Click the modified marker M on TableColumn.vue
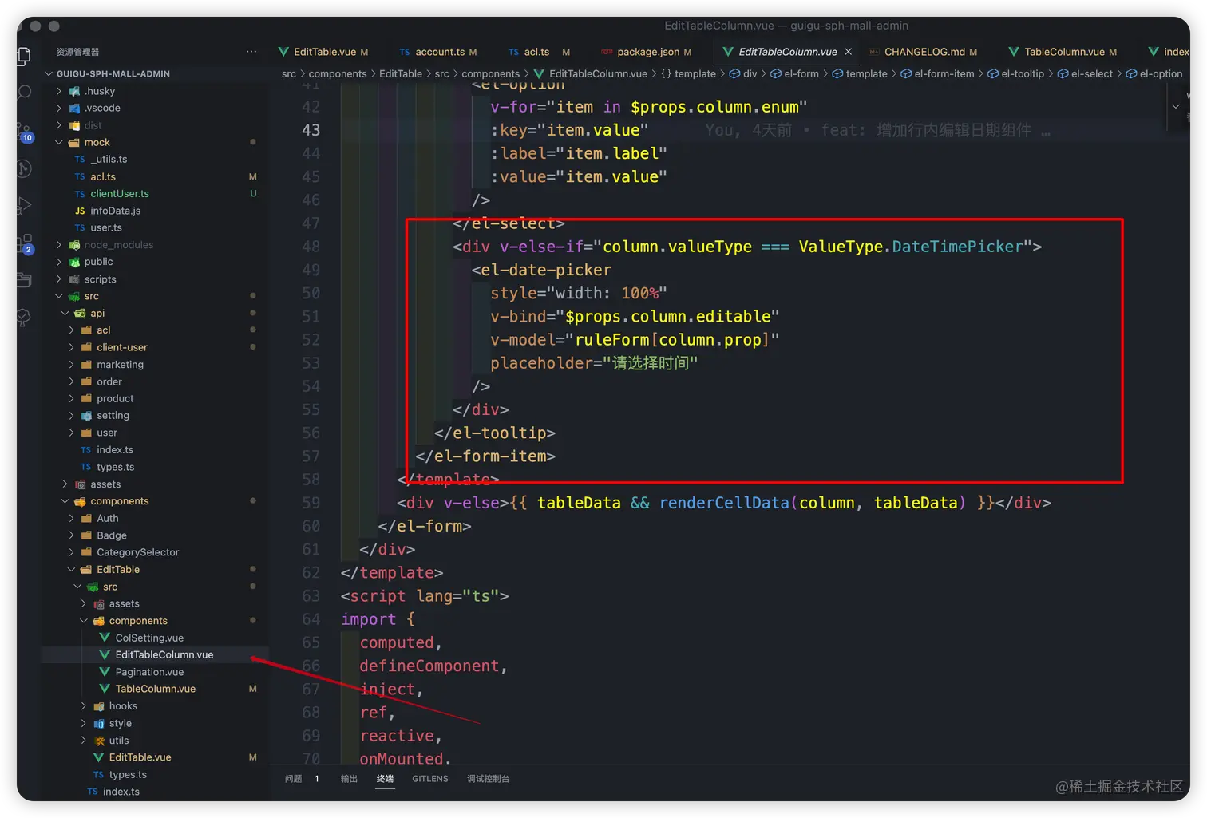 click(252, 688)
